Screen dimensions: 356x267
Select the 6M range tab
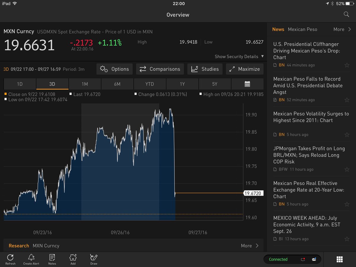(x=117, y=84)
